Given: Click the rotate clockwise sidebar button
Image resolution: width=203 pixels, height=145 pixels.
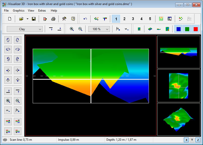Looking at the screenshot, I should point(18,59).
